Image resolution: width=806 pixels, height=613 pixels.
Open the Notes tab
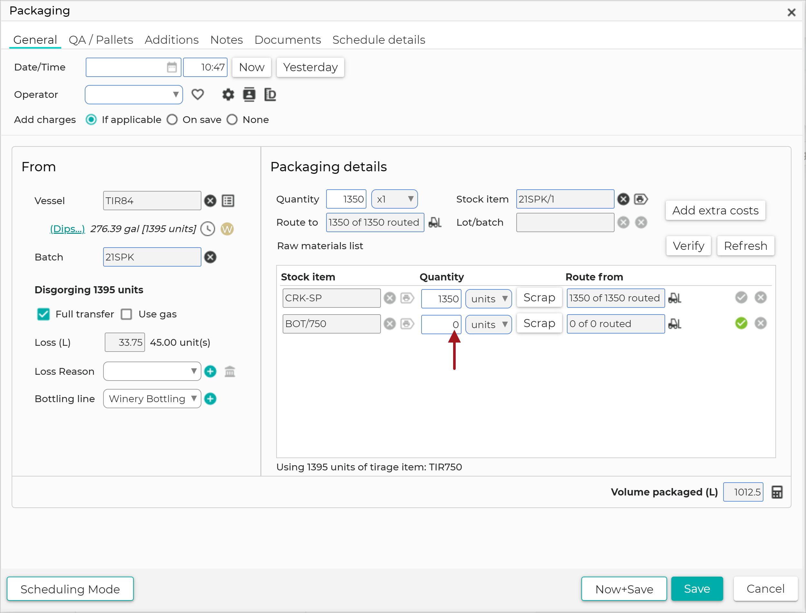227,39
